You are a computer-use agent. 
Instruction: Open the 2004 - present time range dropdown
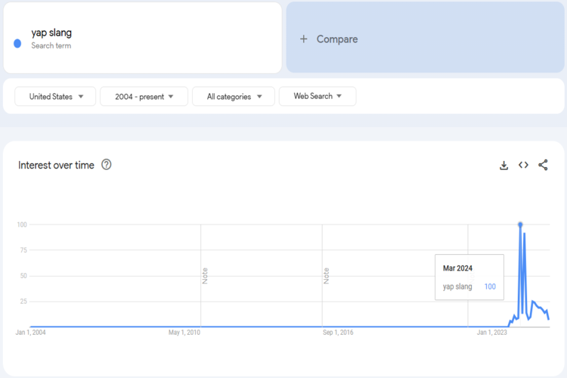click(144, 96)
